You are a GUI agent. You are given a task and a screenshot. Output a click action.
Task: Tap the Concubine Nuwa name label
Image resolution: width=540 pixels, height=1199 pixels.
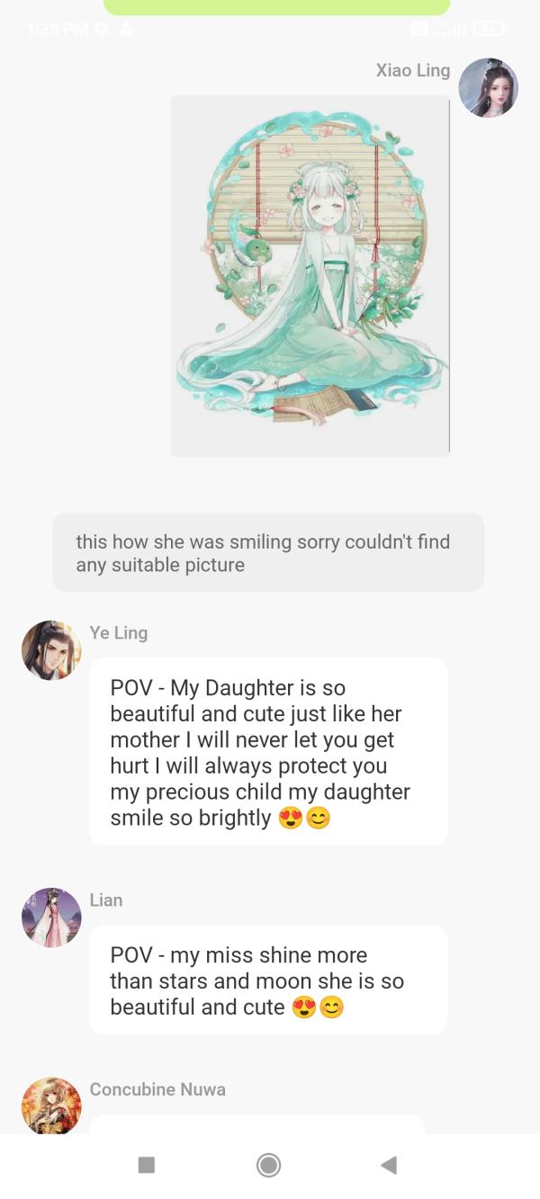tap(157, 1089)
